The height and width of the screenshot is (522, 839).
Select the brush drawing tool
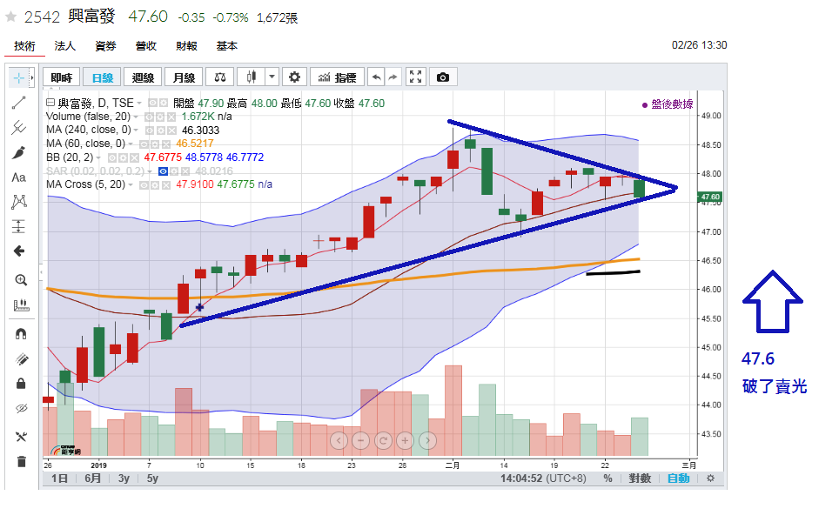point(19,152)
